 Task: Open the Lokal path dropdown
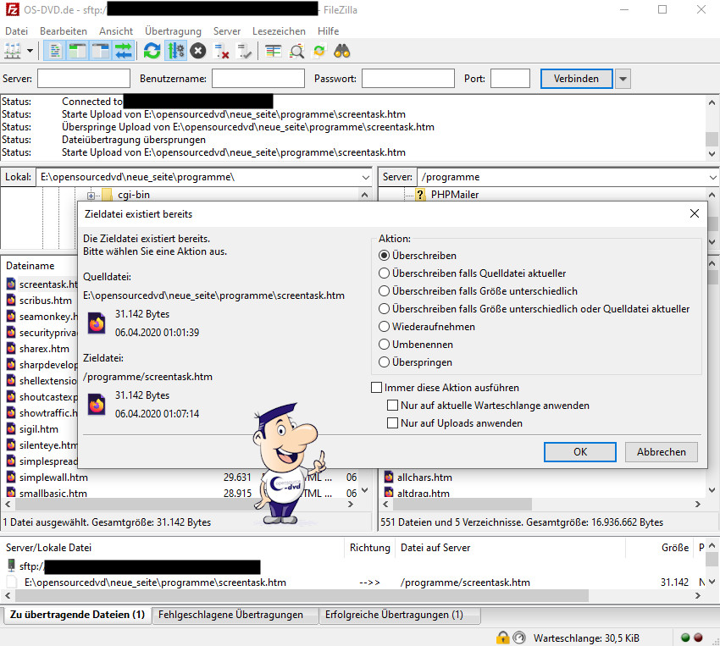[x=365, y=178]
